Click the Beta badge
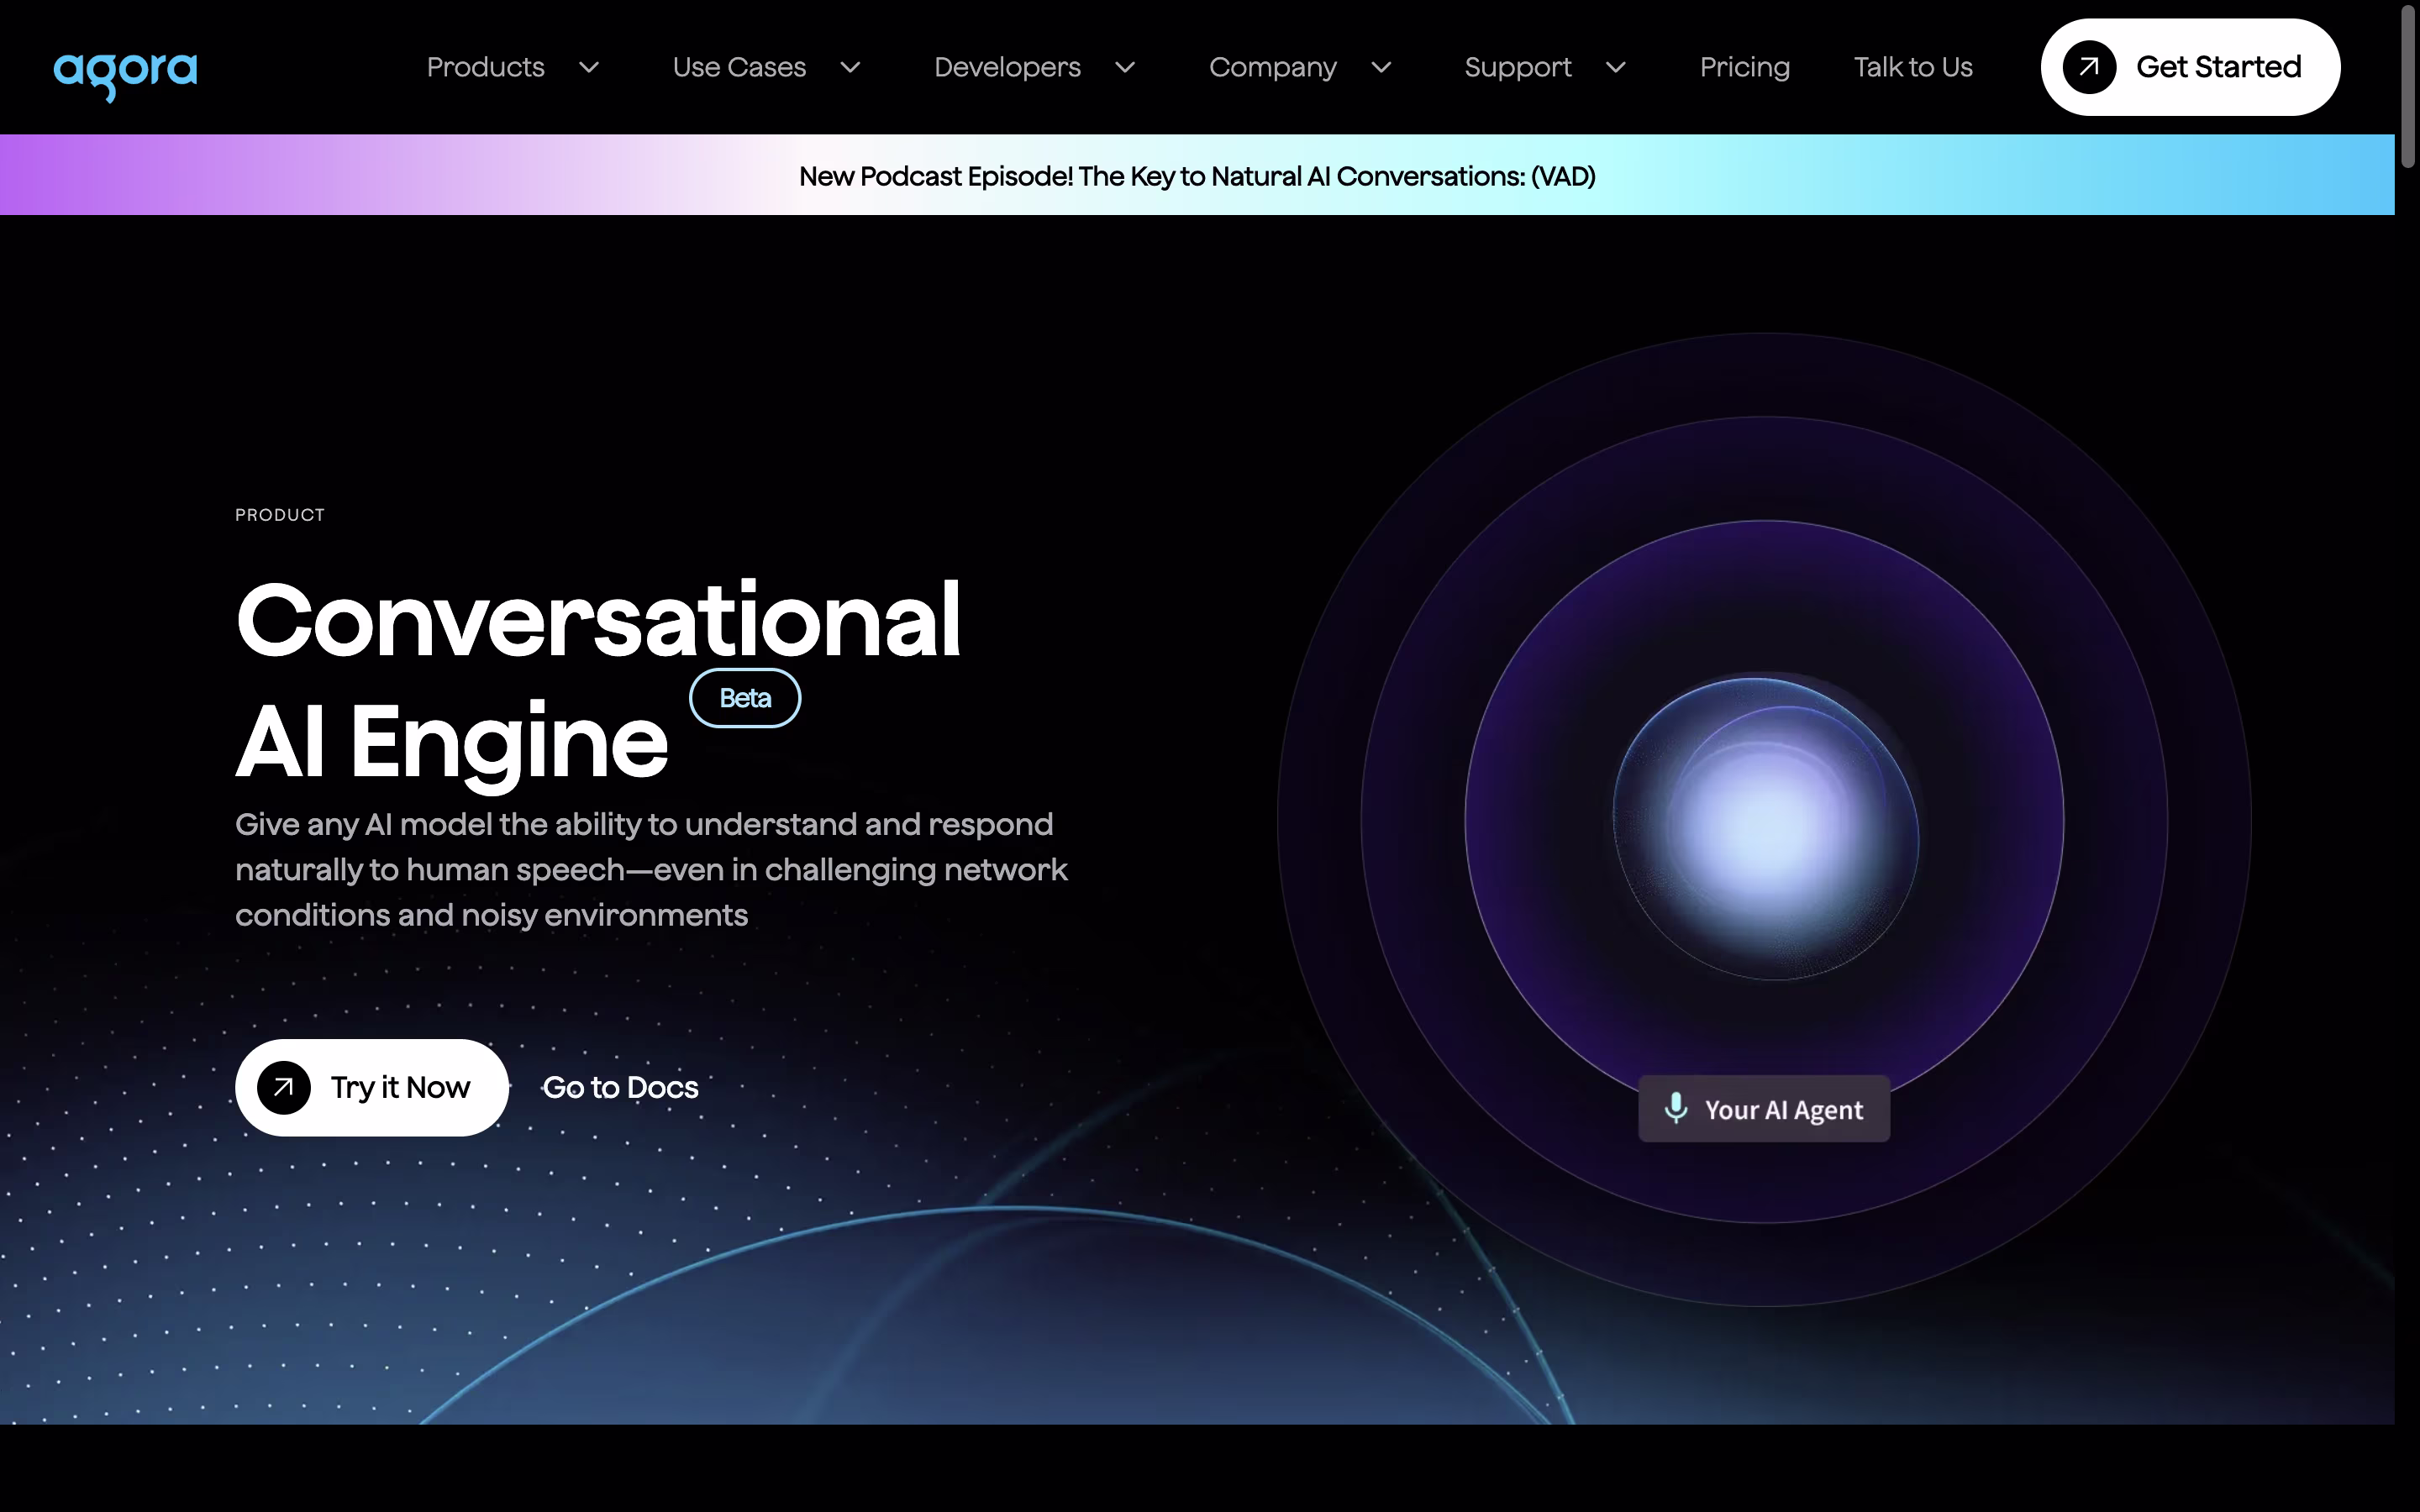The image size is (2420, 1512). (745, 698)
